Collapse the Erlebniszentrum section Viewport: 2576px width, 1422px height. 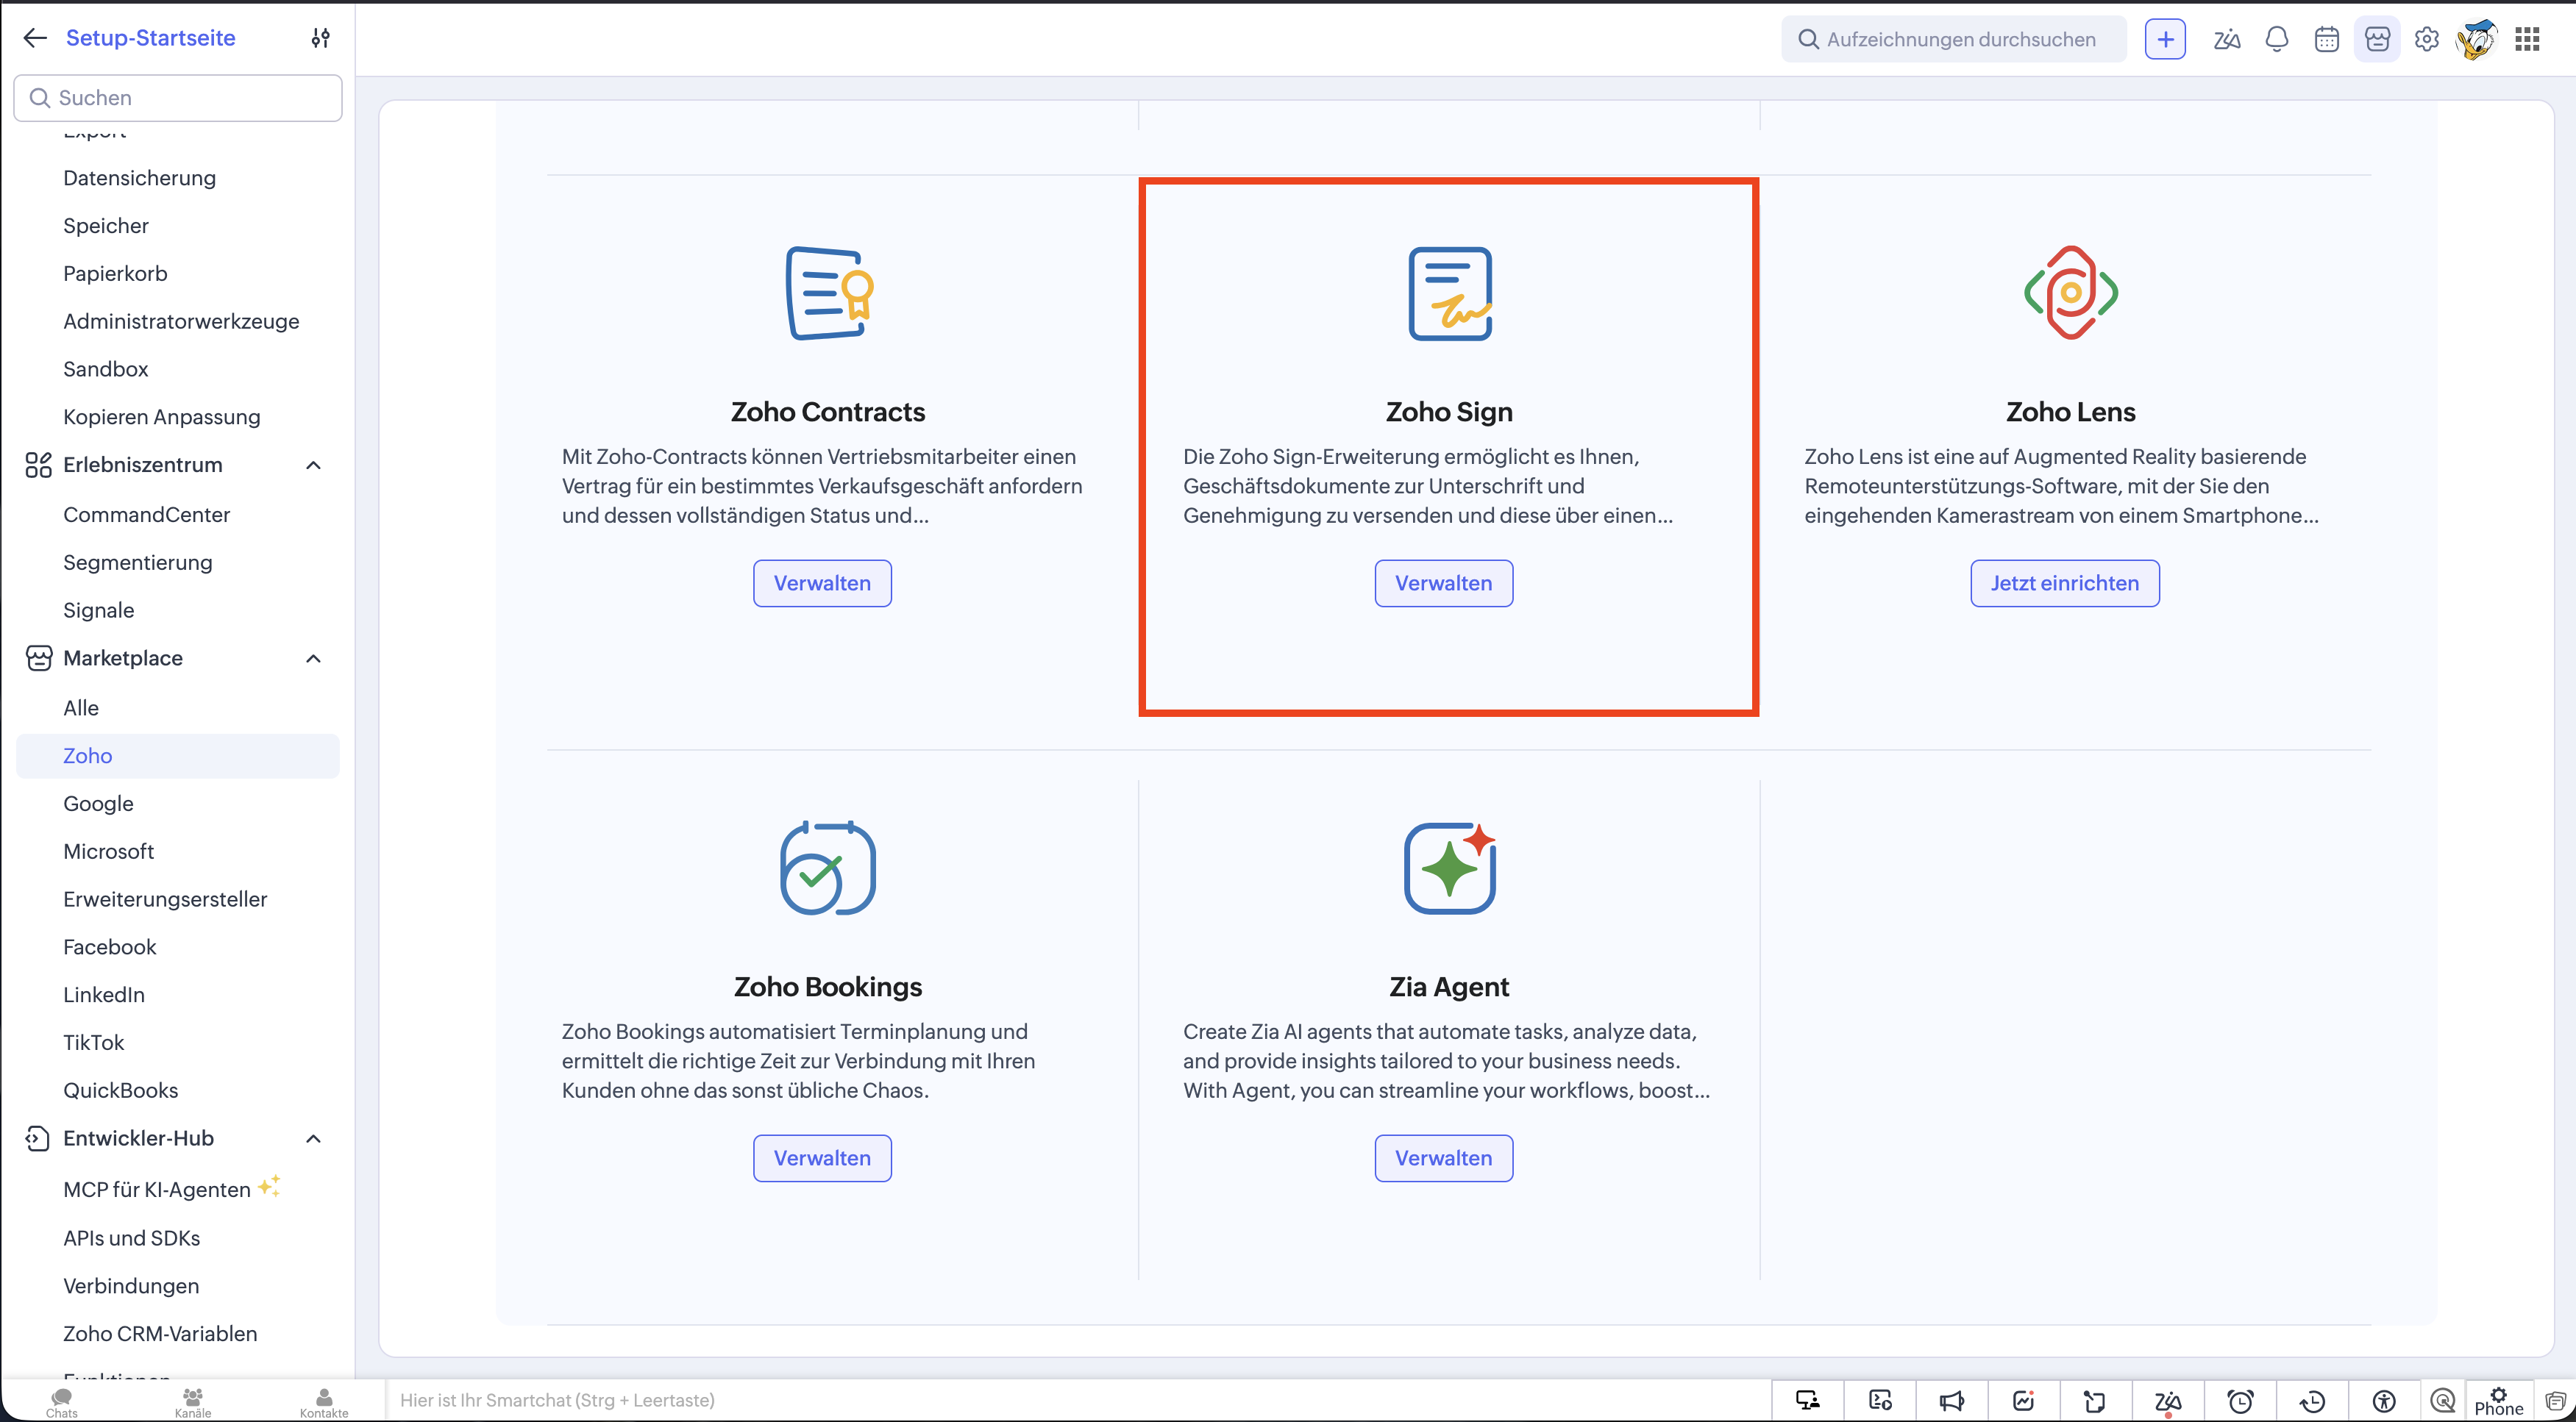313,465
